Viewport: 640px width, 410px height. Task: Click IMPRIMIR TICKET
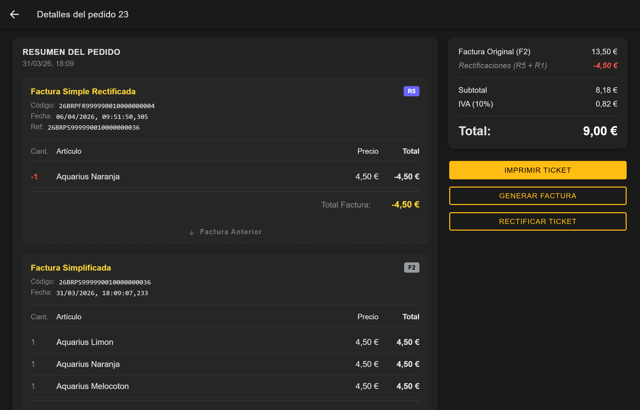(x=537, y=170)
